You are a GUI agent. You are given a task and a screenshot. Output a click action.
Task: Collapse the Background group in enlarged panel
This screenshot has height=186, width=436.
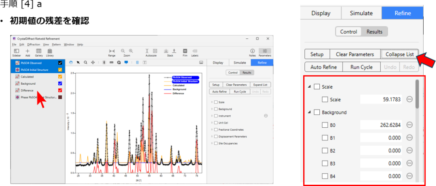[310, 112]
